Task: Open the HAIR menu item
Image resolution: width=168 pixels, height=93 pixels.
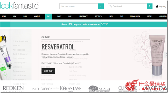Action: (25, 16)
